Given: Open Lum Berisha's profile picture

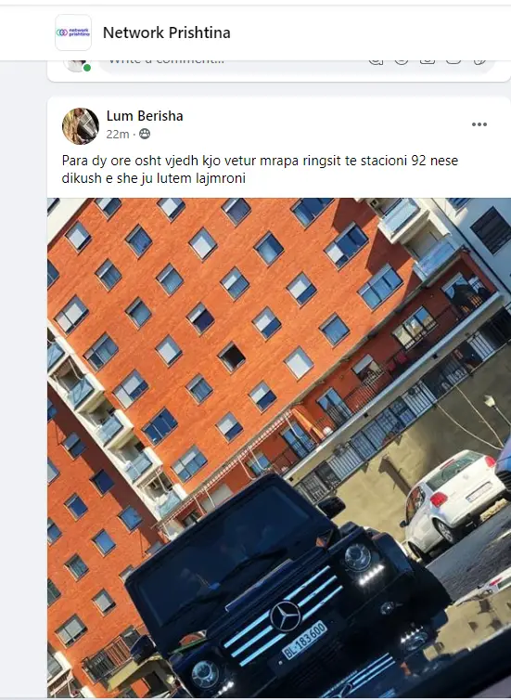Looking at the screenshot, I should coord(81,126).
